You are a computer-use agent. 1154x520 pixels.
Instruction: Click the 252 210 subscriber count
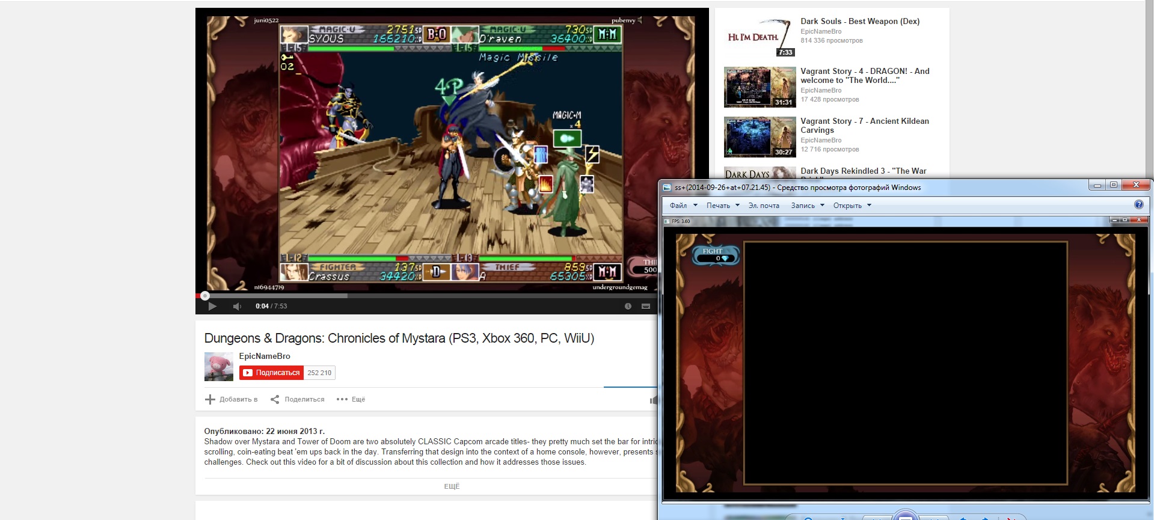pos(319,373)
